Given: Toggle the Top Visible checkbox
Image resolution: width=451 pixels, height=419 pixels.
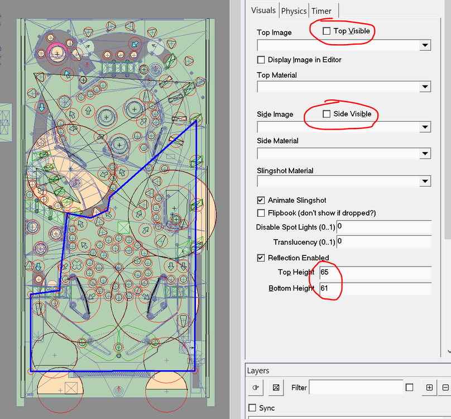Looking at the screenshot, I should [327, 31].
